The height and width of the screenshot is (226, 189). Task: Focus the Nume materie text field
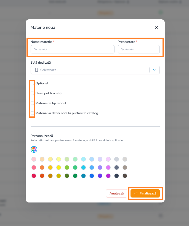[x=73, y=49]
